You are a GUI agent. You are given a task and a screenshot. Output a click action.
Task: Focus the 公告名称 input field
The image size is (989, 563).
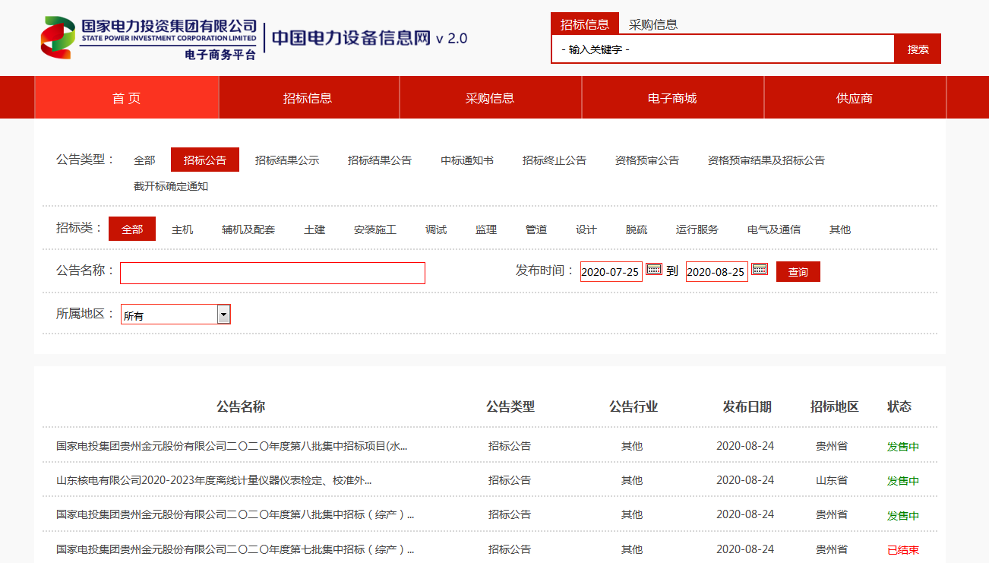tap(273, 273)
